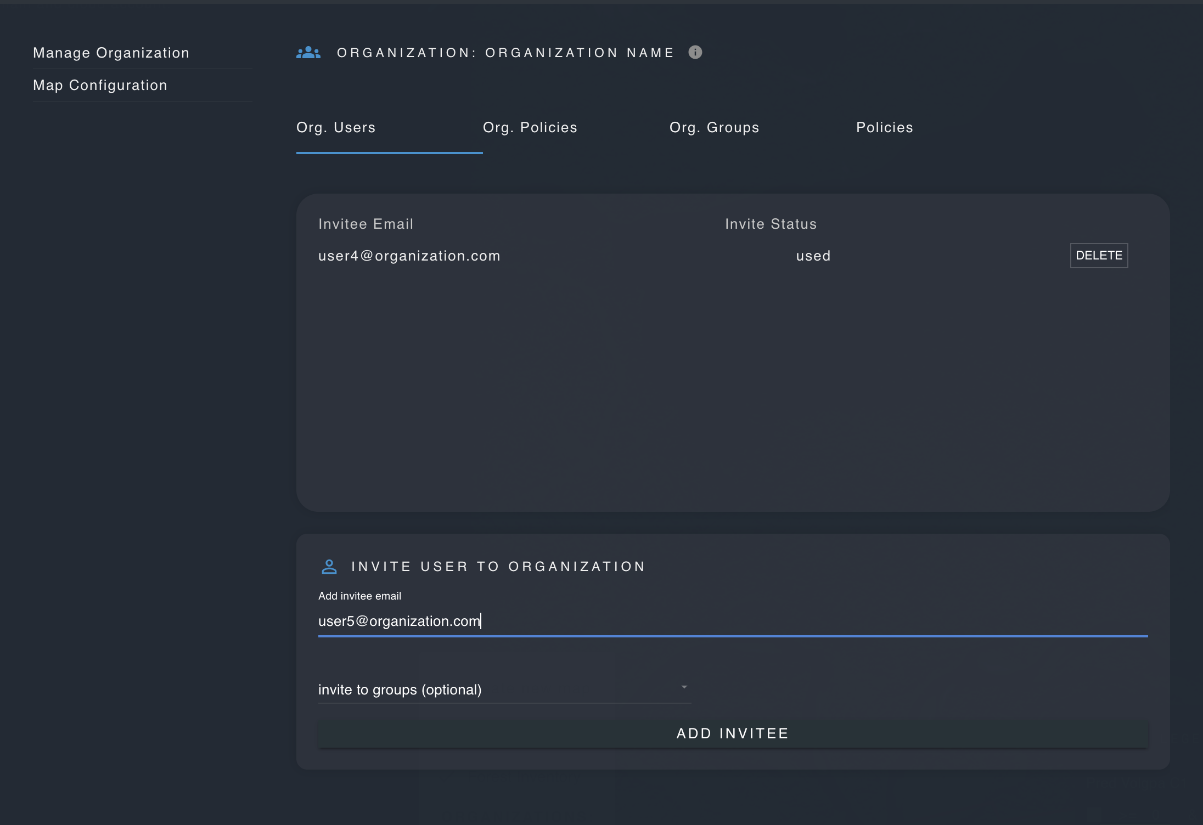Click the invite user person icon
Viewport: 1203px width, 825px height.
329,567
